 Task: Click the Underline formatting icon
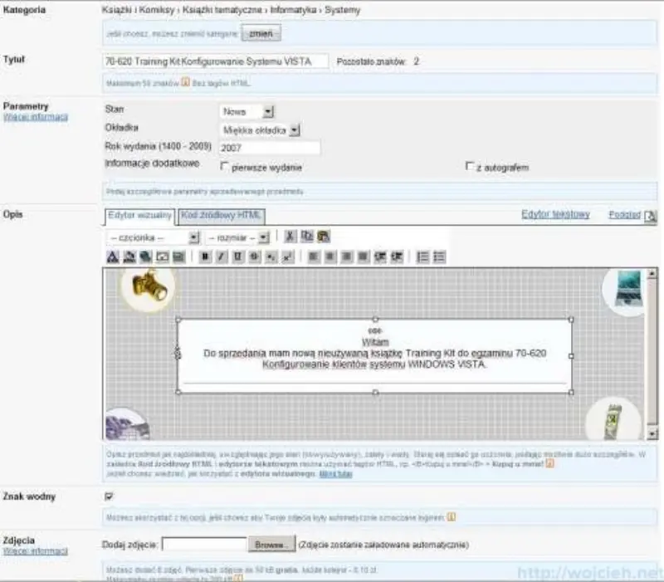(x=237, y=257)
